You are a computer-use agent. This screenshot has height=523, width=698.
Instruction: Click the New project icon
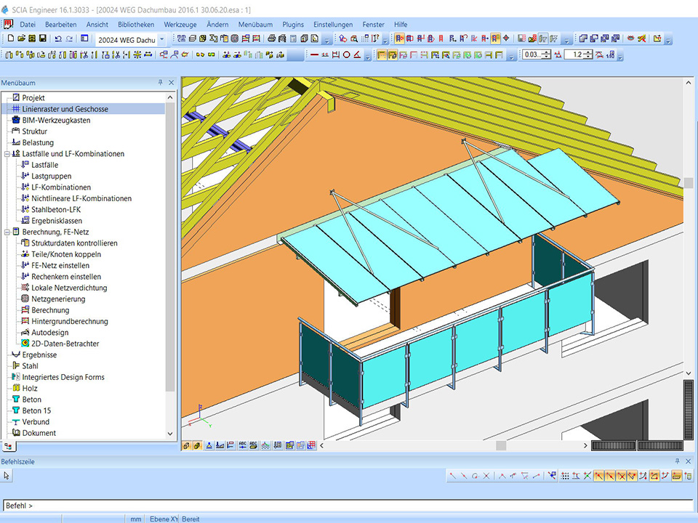click(10, 38)
